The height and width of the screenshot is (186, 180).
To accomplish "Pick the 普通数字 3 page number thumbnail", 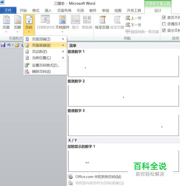I will point(123,125).
